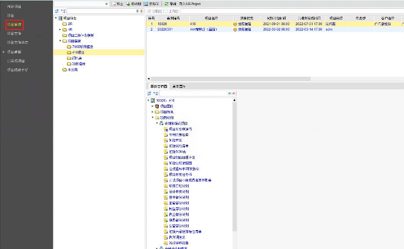Toggle the 工作区 checkbox

coord(166,11)
